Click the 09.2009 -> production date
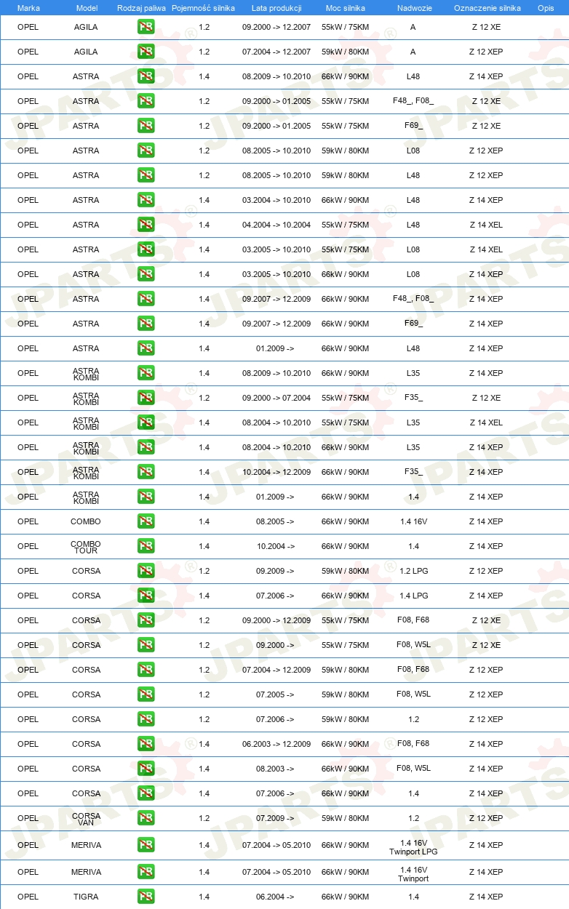 click(x=275, y=571)
